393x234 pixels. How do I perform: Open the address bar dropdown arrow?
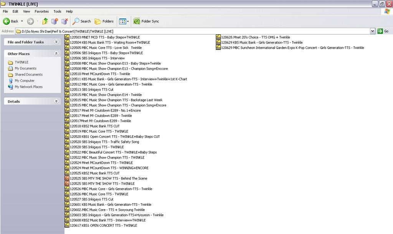tap(373, 31)
